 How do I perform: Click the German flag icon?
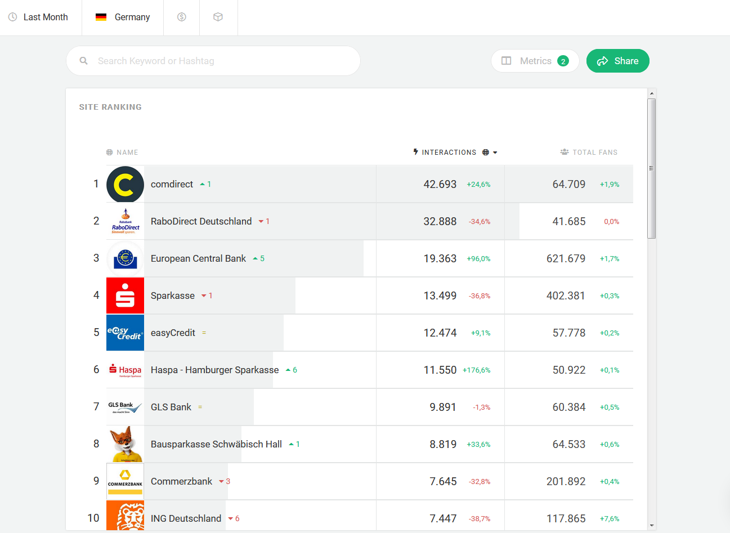pos(101,17)
